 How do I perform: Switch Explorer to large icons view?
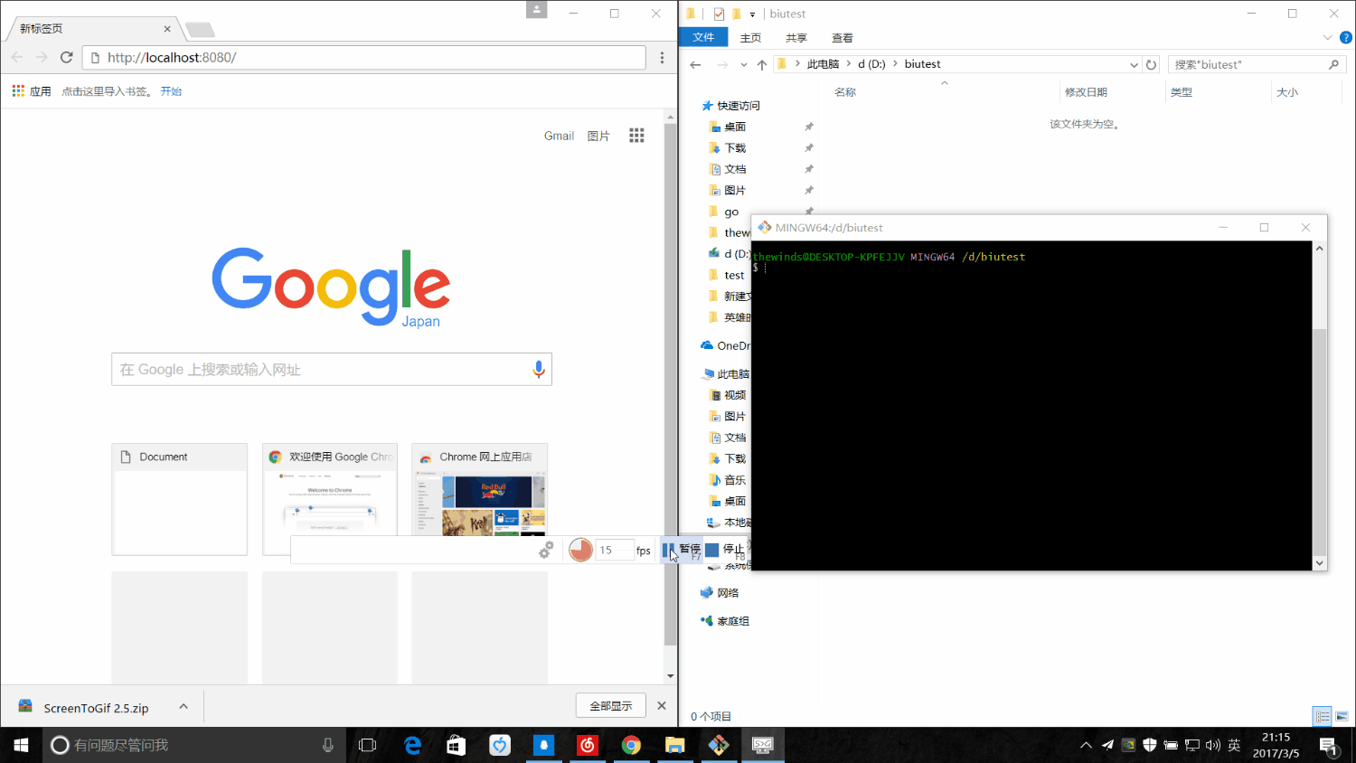tap(1342, 716)
